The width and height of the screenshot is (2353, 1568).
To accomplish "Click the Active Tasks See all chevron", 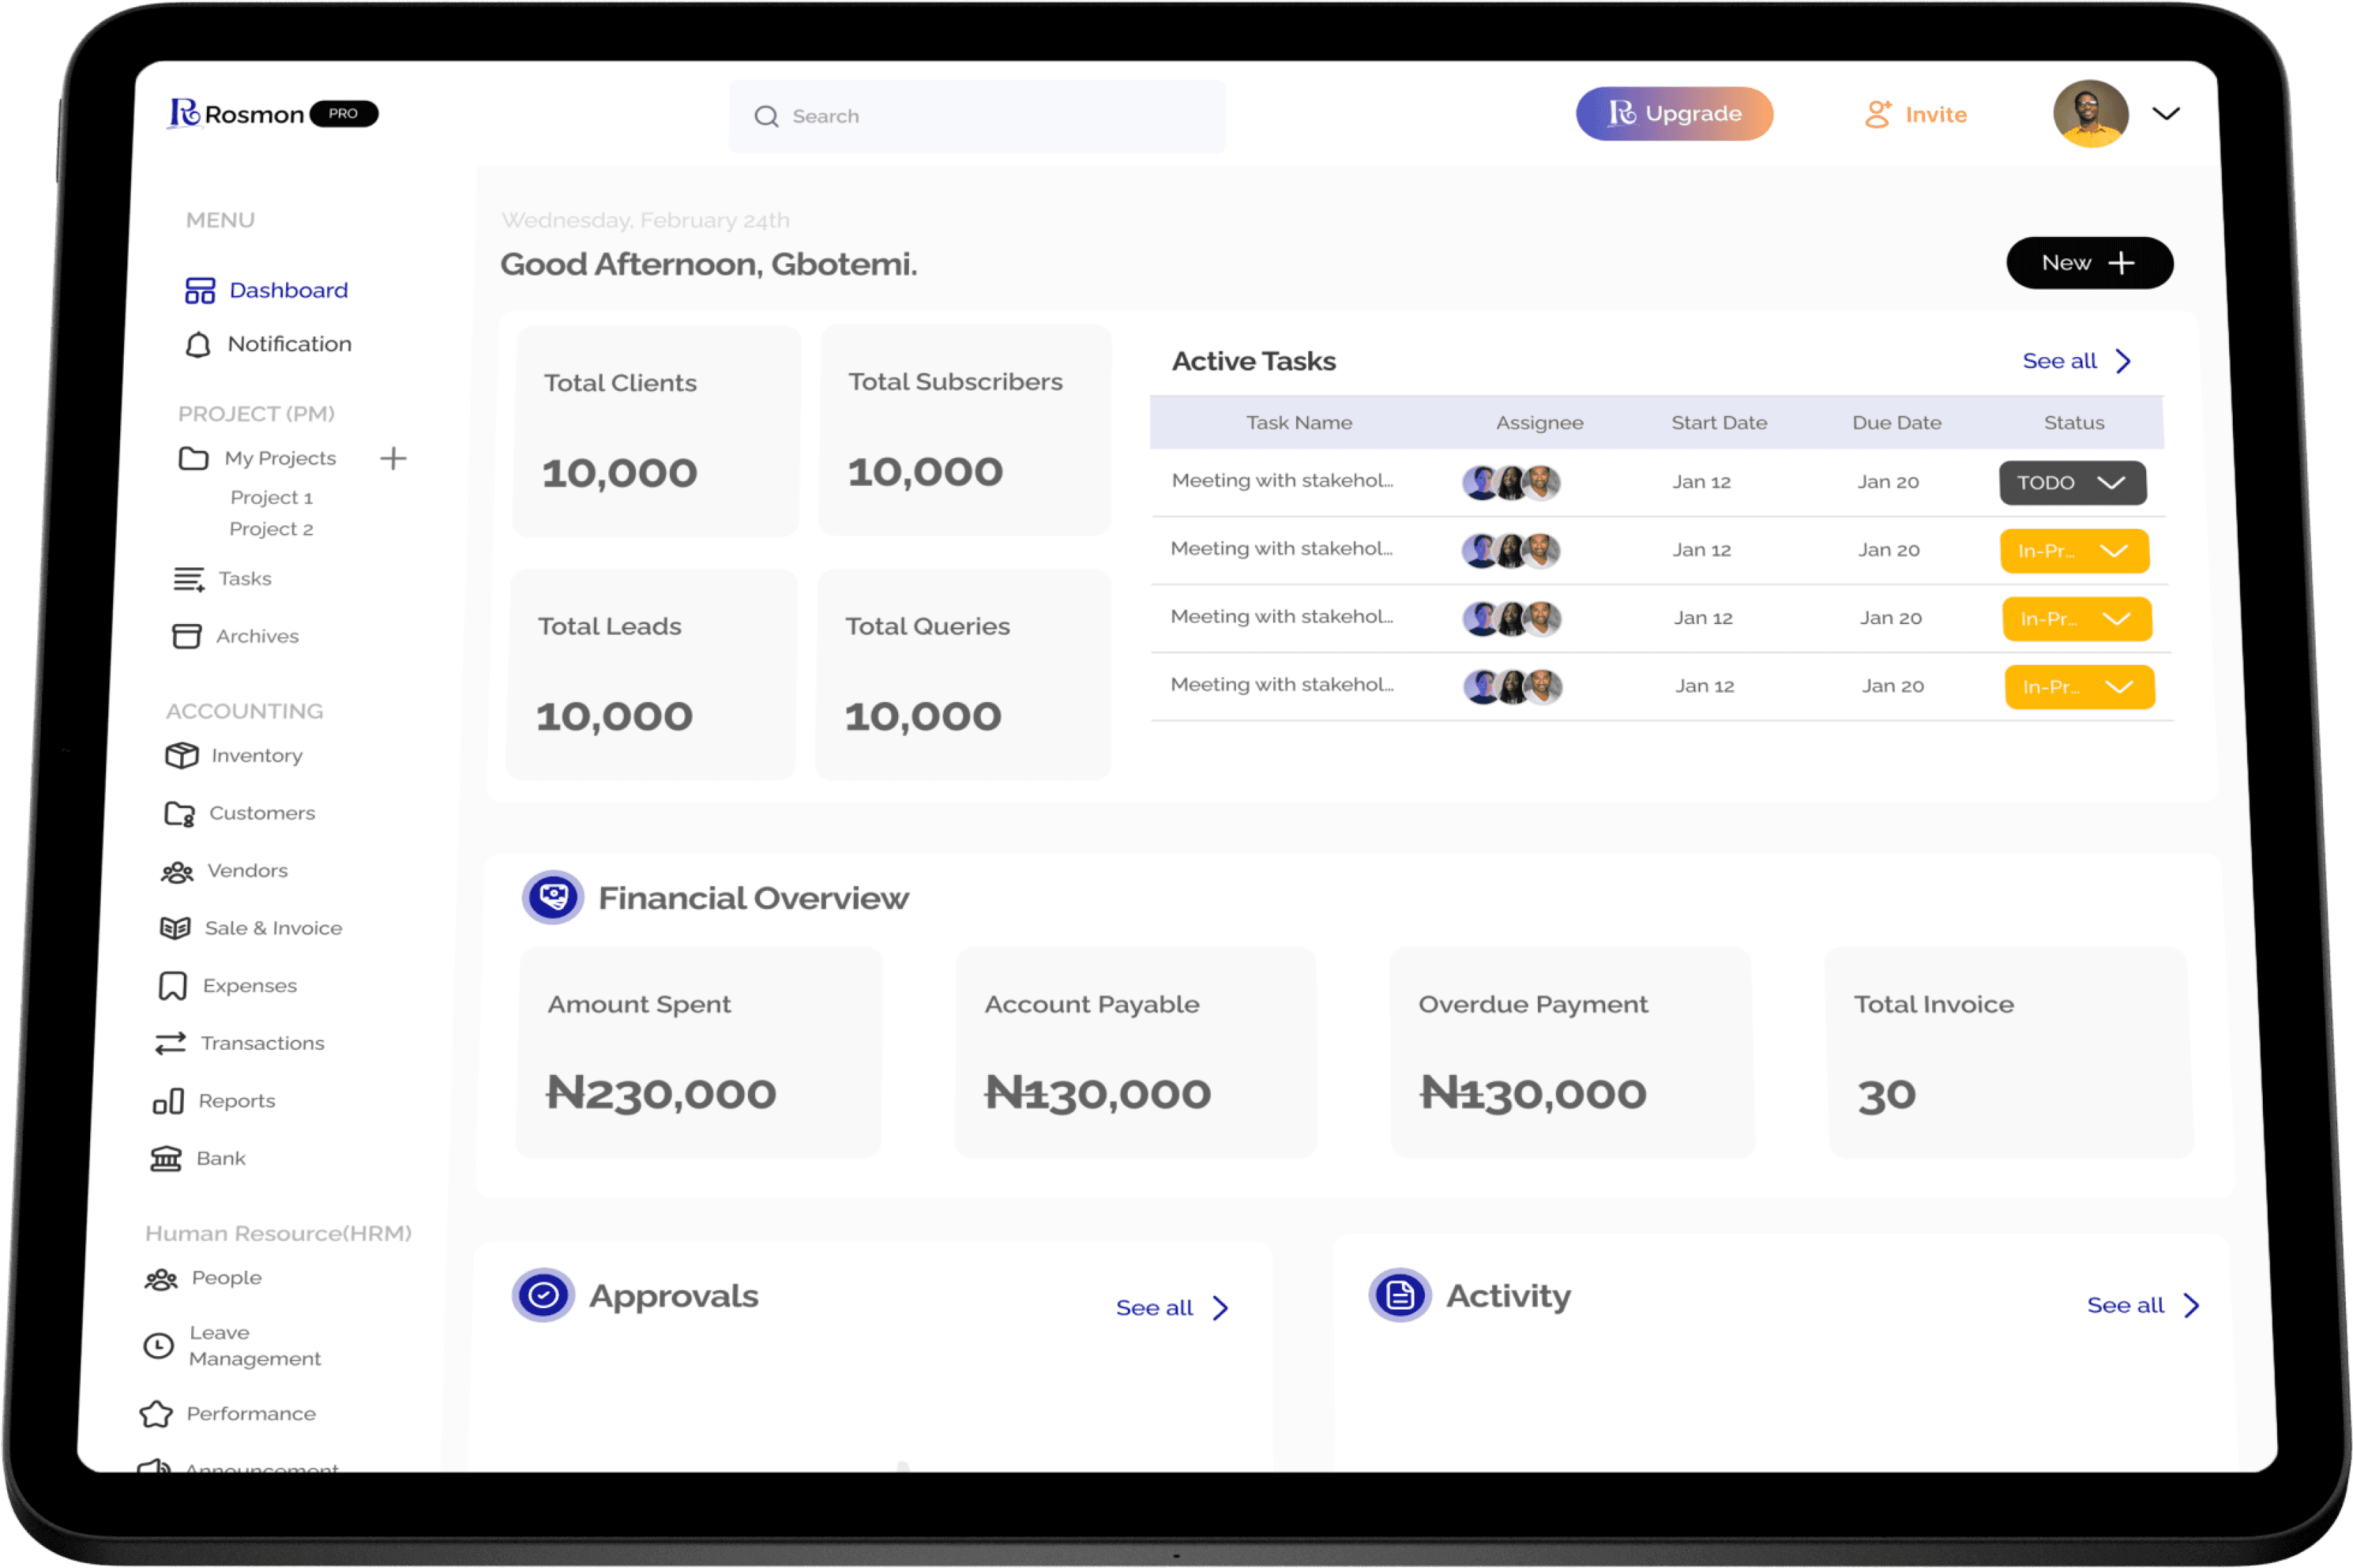I will (2123, 361).
